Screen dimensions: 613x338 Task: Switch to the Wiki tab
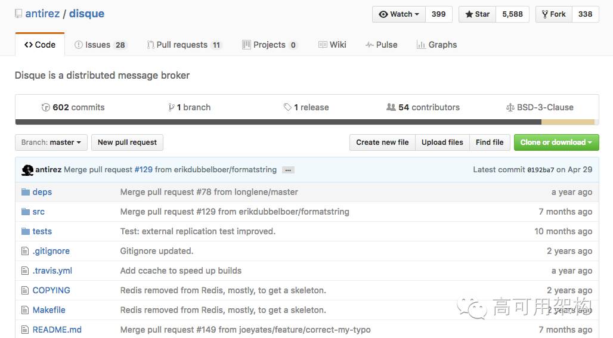coord(332,45)
